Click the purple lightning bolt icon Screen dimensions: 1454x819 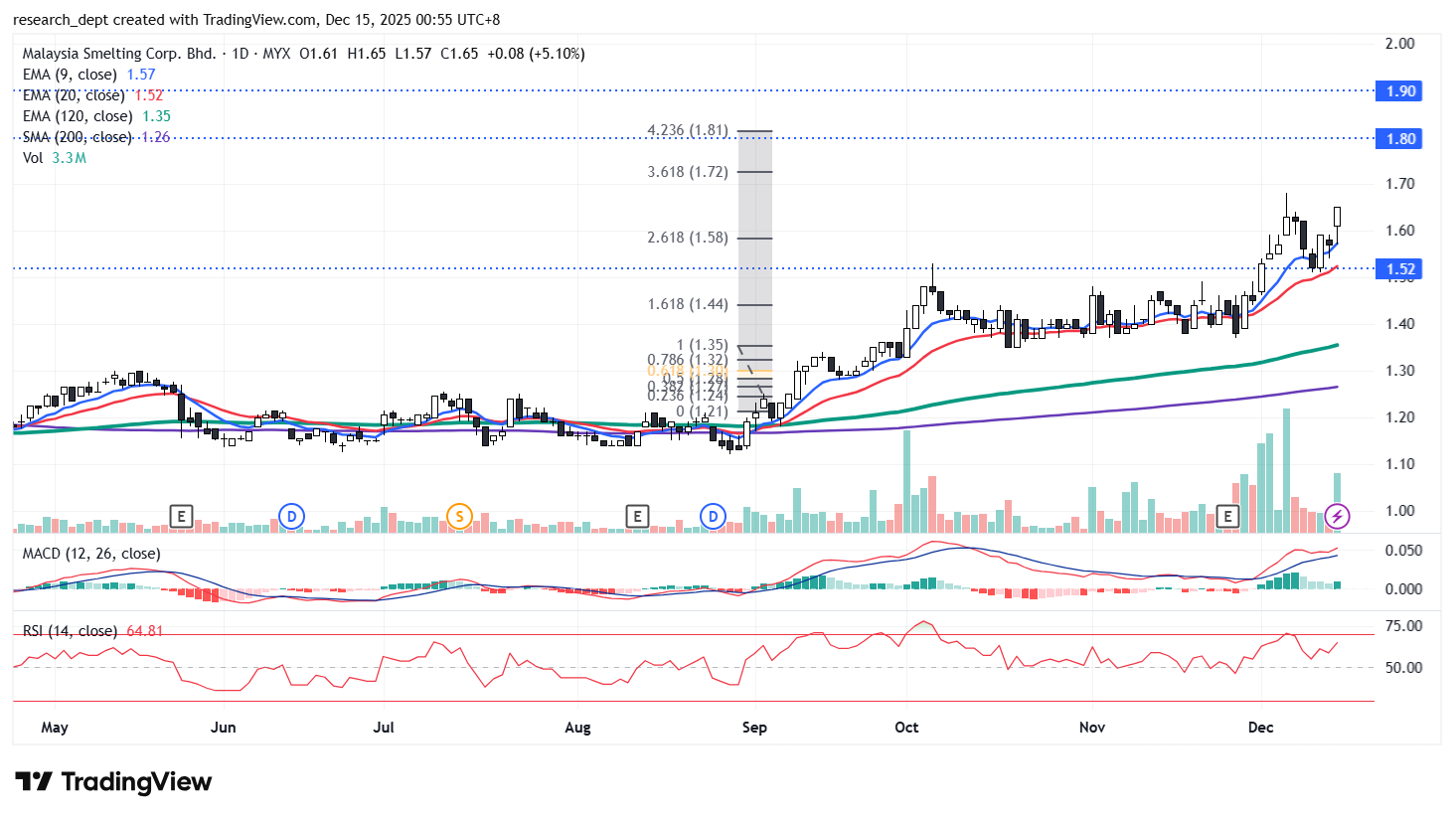1338,516
